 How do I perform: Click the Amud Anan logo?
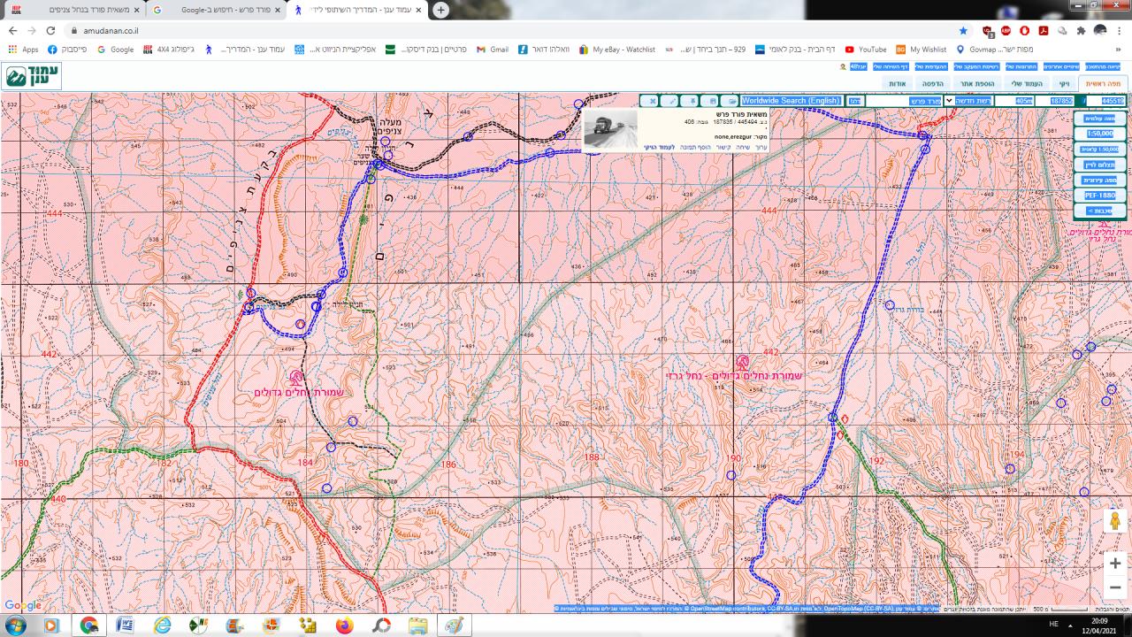[x=32, y=77]
